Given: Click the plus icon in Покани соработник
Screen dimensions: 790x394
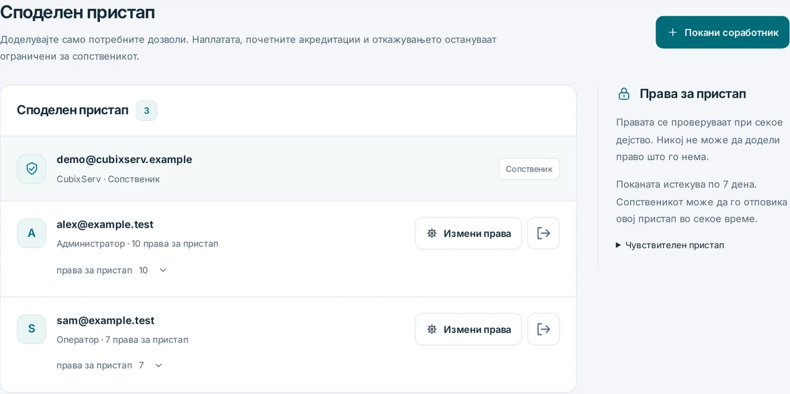Looking at the screenshot, I should 673,32.
